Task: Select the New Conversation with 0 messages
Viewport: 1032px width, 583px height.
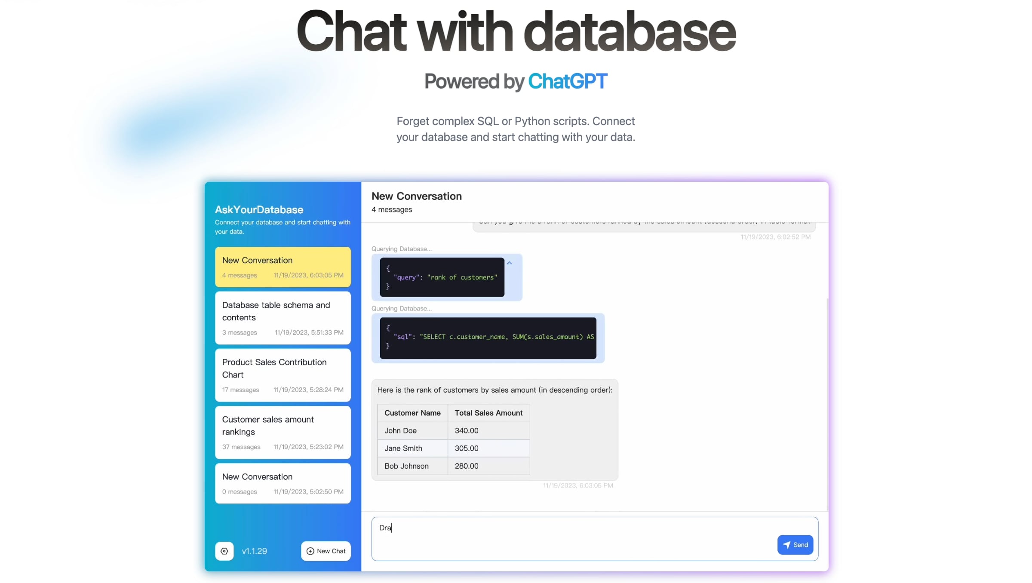Action: [x=283, y=483]
